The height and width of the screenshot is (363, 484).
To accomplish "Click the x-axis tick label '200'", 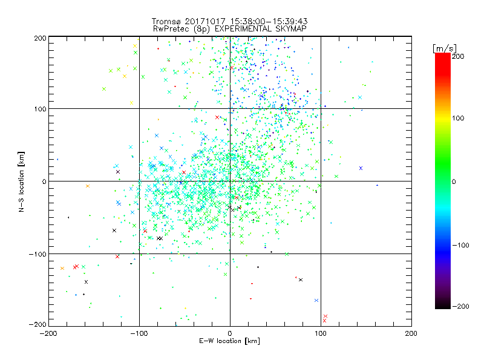I will pos(411,333).
